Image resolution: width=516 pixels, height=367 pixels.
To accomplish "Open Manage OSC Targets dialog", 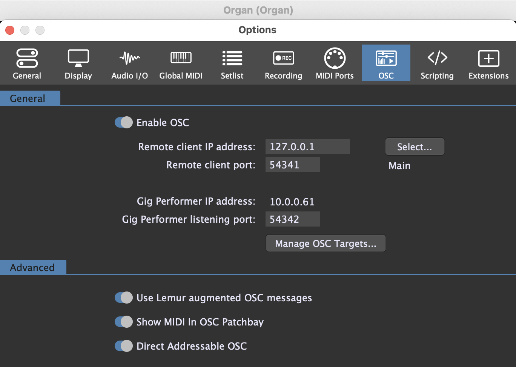I will (x=326, y=244).
